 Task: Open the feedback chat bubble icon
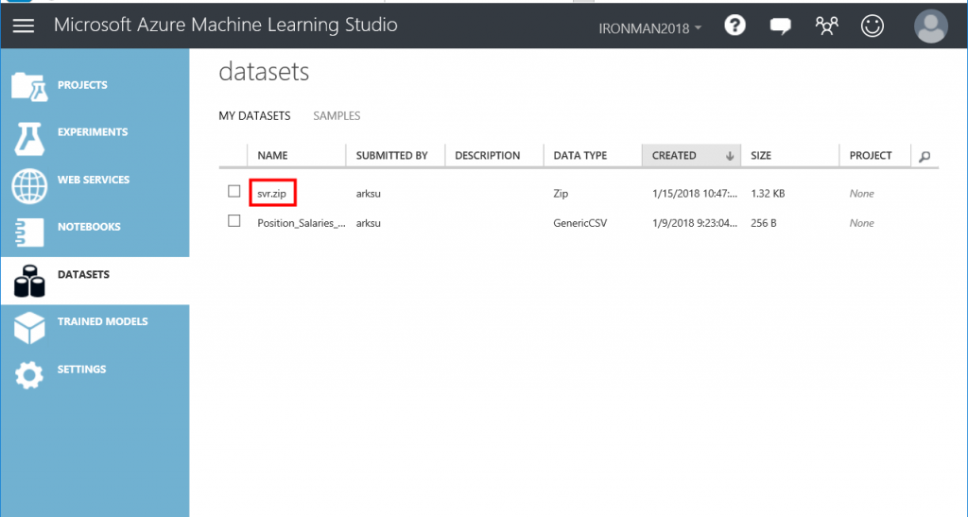tap(780, 26)
